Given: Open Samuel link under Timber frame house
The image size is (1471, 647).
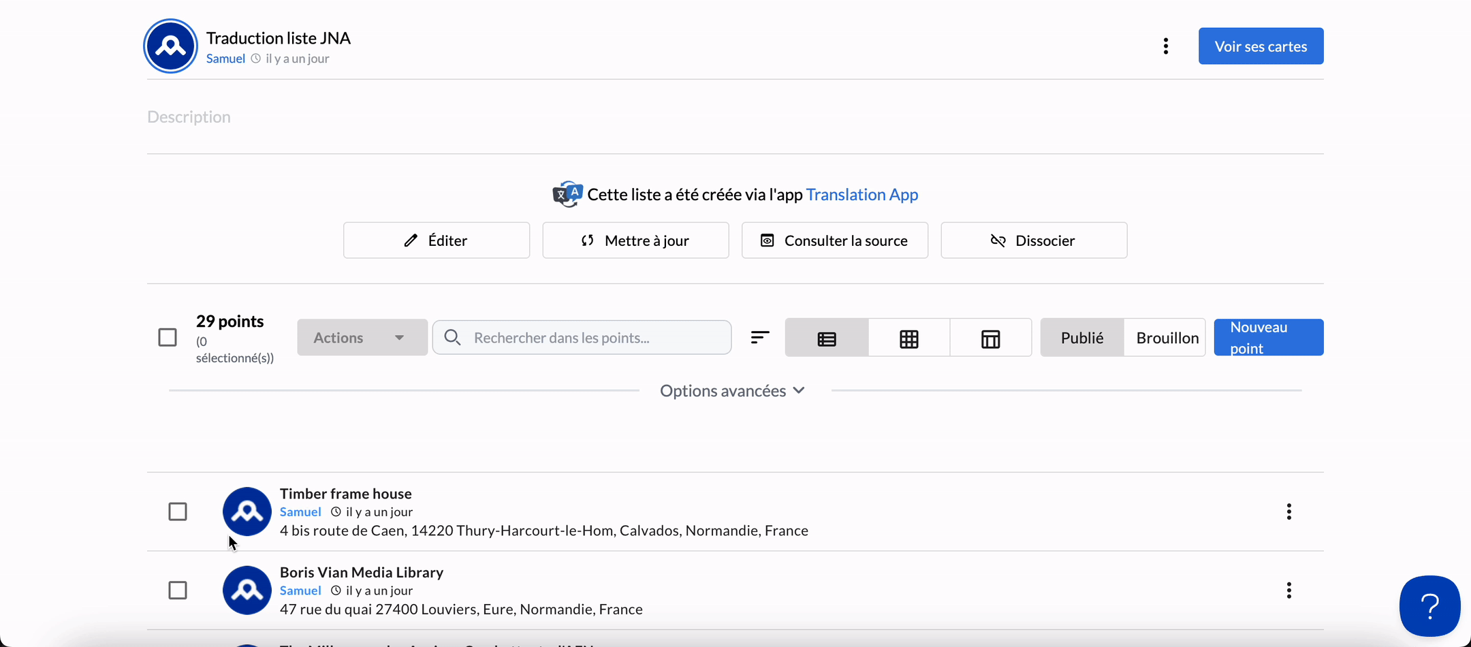Looking at the screenshot, I should (x=300, y=512).
